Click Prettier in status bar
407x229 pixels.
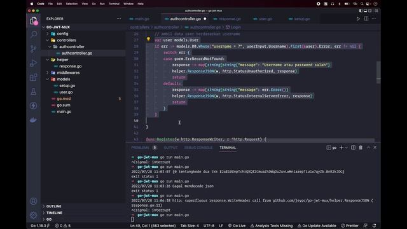(350, 226)
